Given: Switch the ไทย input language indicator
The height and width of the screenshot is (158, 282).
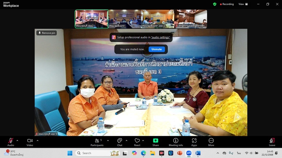Looking at the screenshot, I should (239, 153).
